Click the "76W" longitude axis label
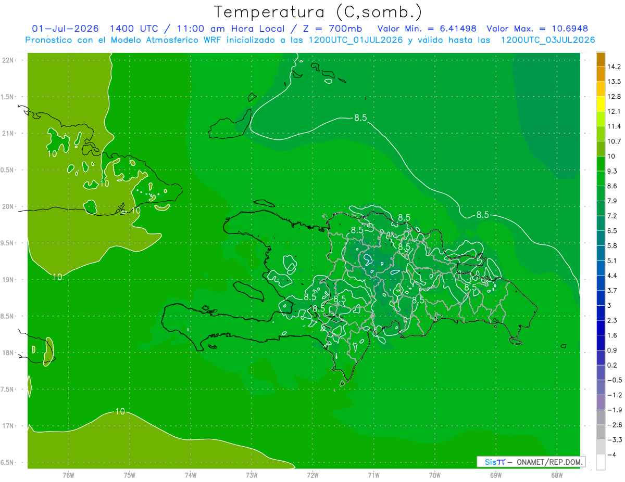Viewport: 625px width, 482px height. point(68,475)
